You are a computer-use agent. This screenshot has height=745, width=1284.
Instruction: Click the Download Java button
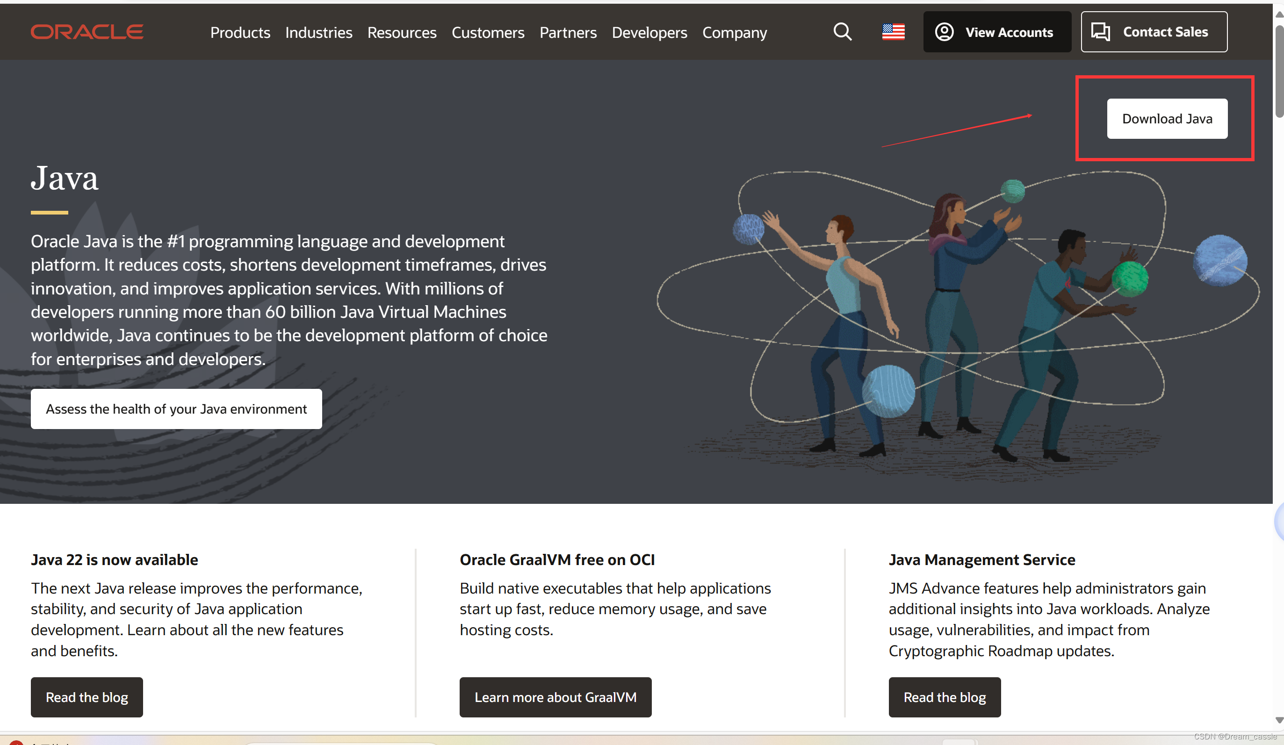[1167, 119]
